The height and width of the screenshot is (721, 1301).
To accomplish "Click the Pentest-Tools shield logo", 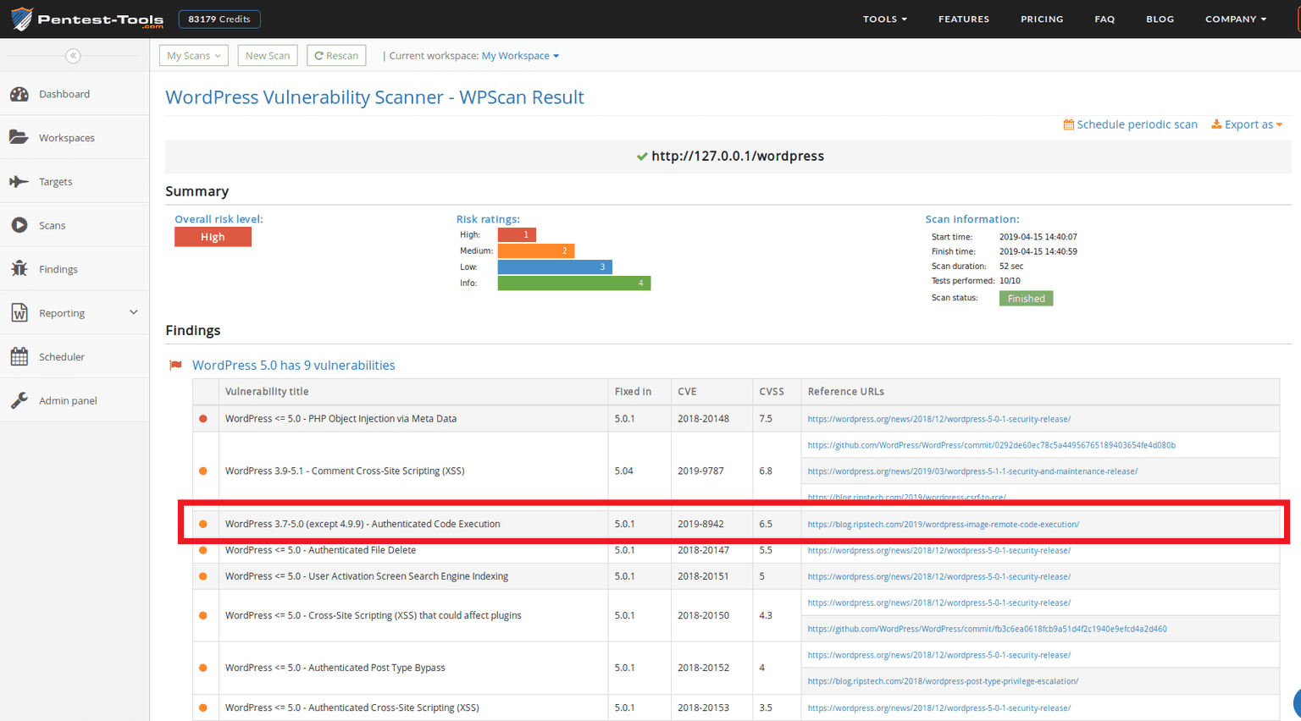I will pyautogui.click(x=21, y=19).
